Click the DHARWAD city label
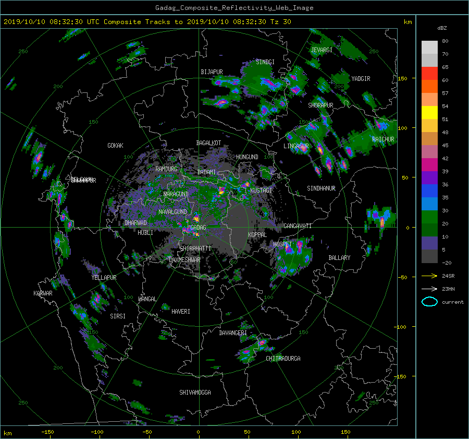The image size is (469, 439). (x=136, y=223)
